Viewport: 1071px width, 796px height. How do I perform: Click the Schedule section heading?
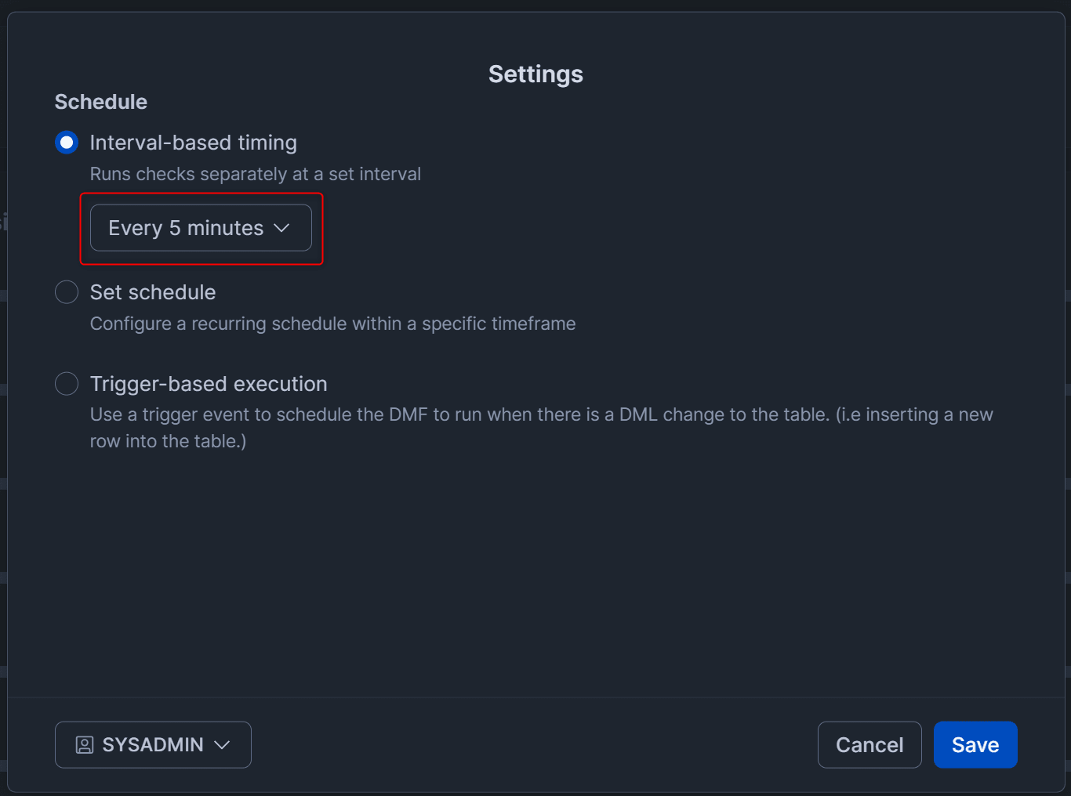coord(101,102)
